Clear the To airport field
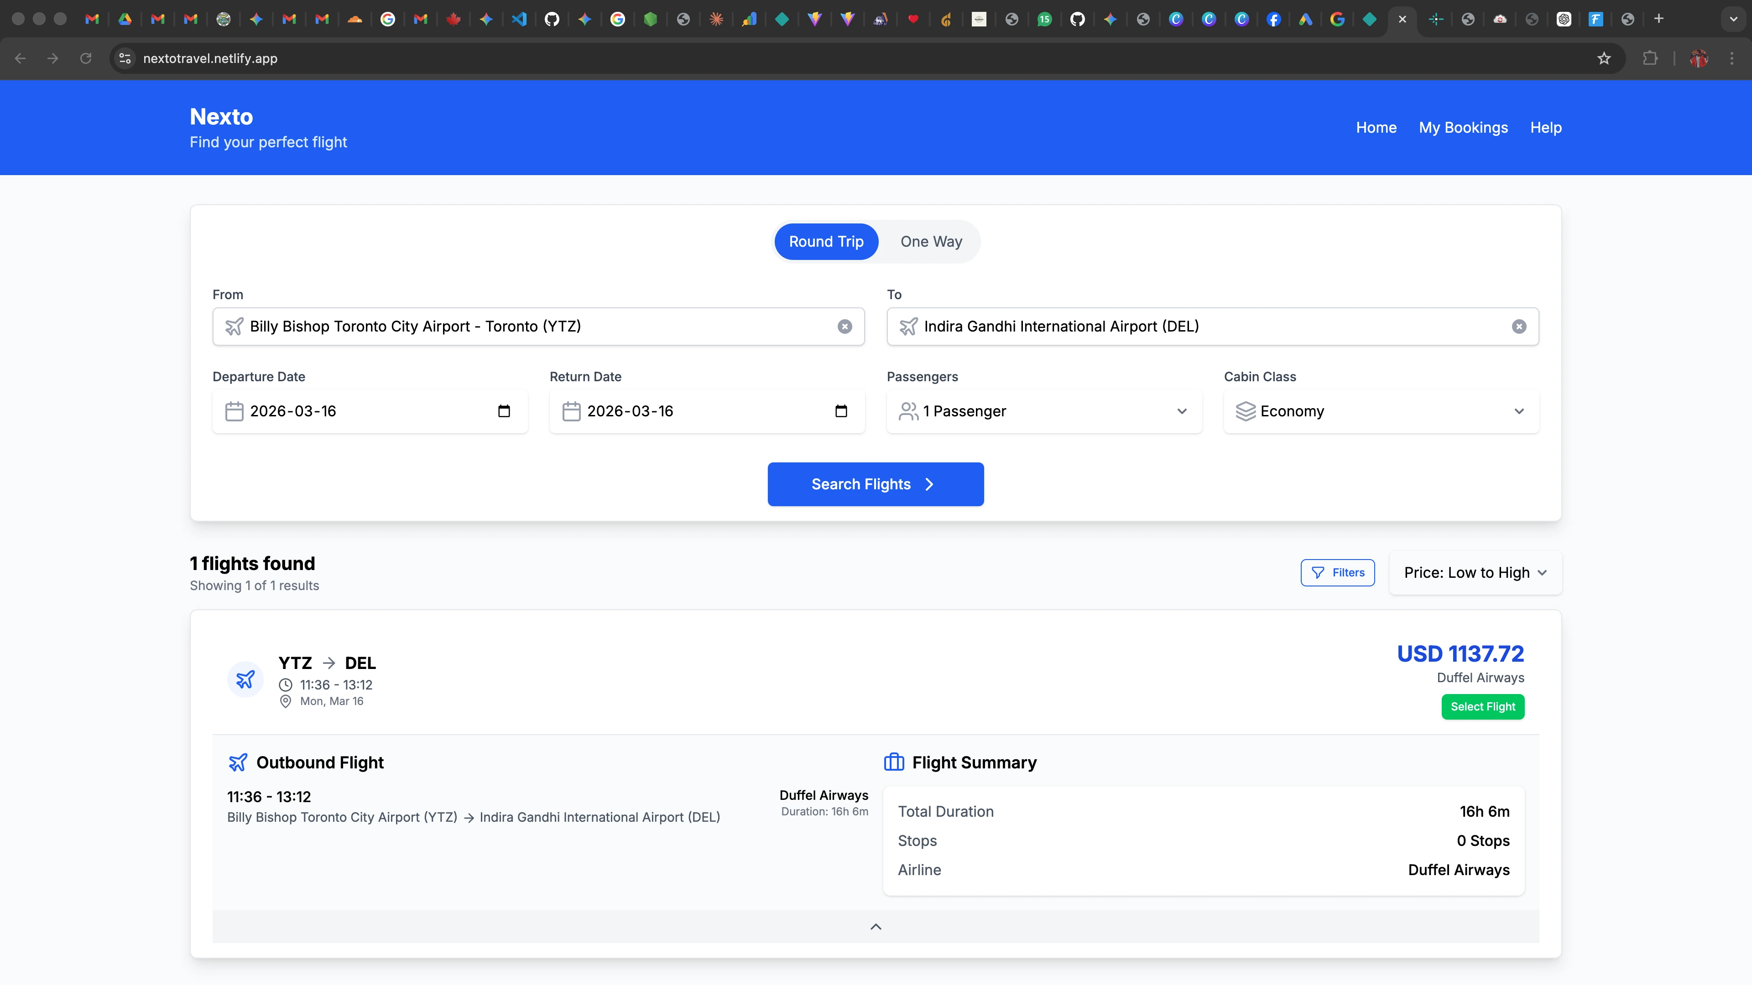This screenshot has height=985, width=1752. click(x=1519, y=327)
